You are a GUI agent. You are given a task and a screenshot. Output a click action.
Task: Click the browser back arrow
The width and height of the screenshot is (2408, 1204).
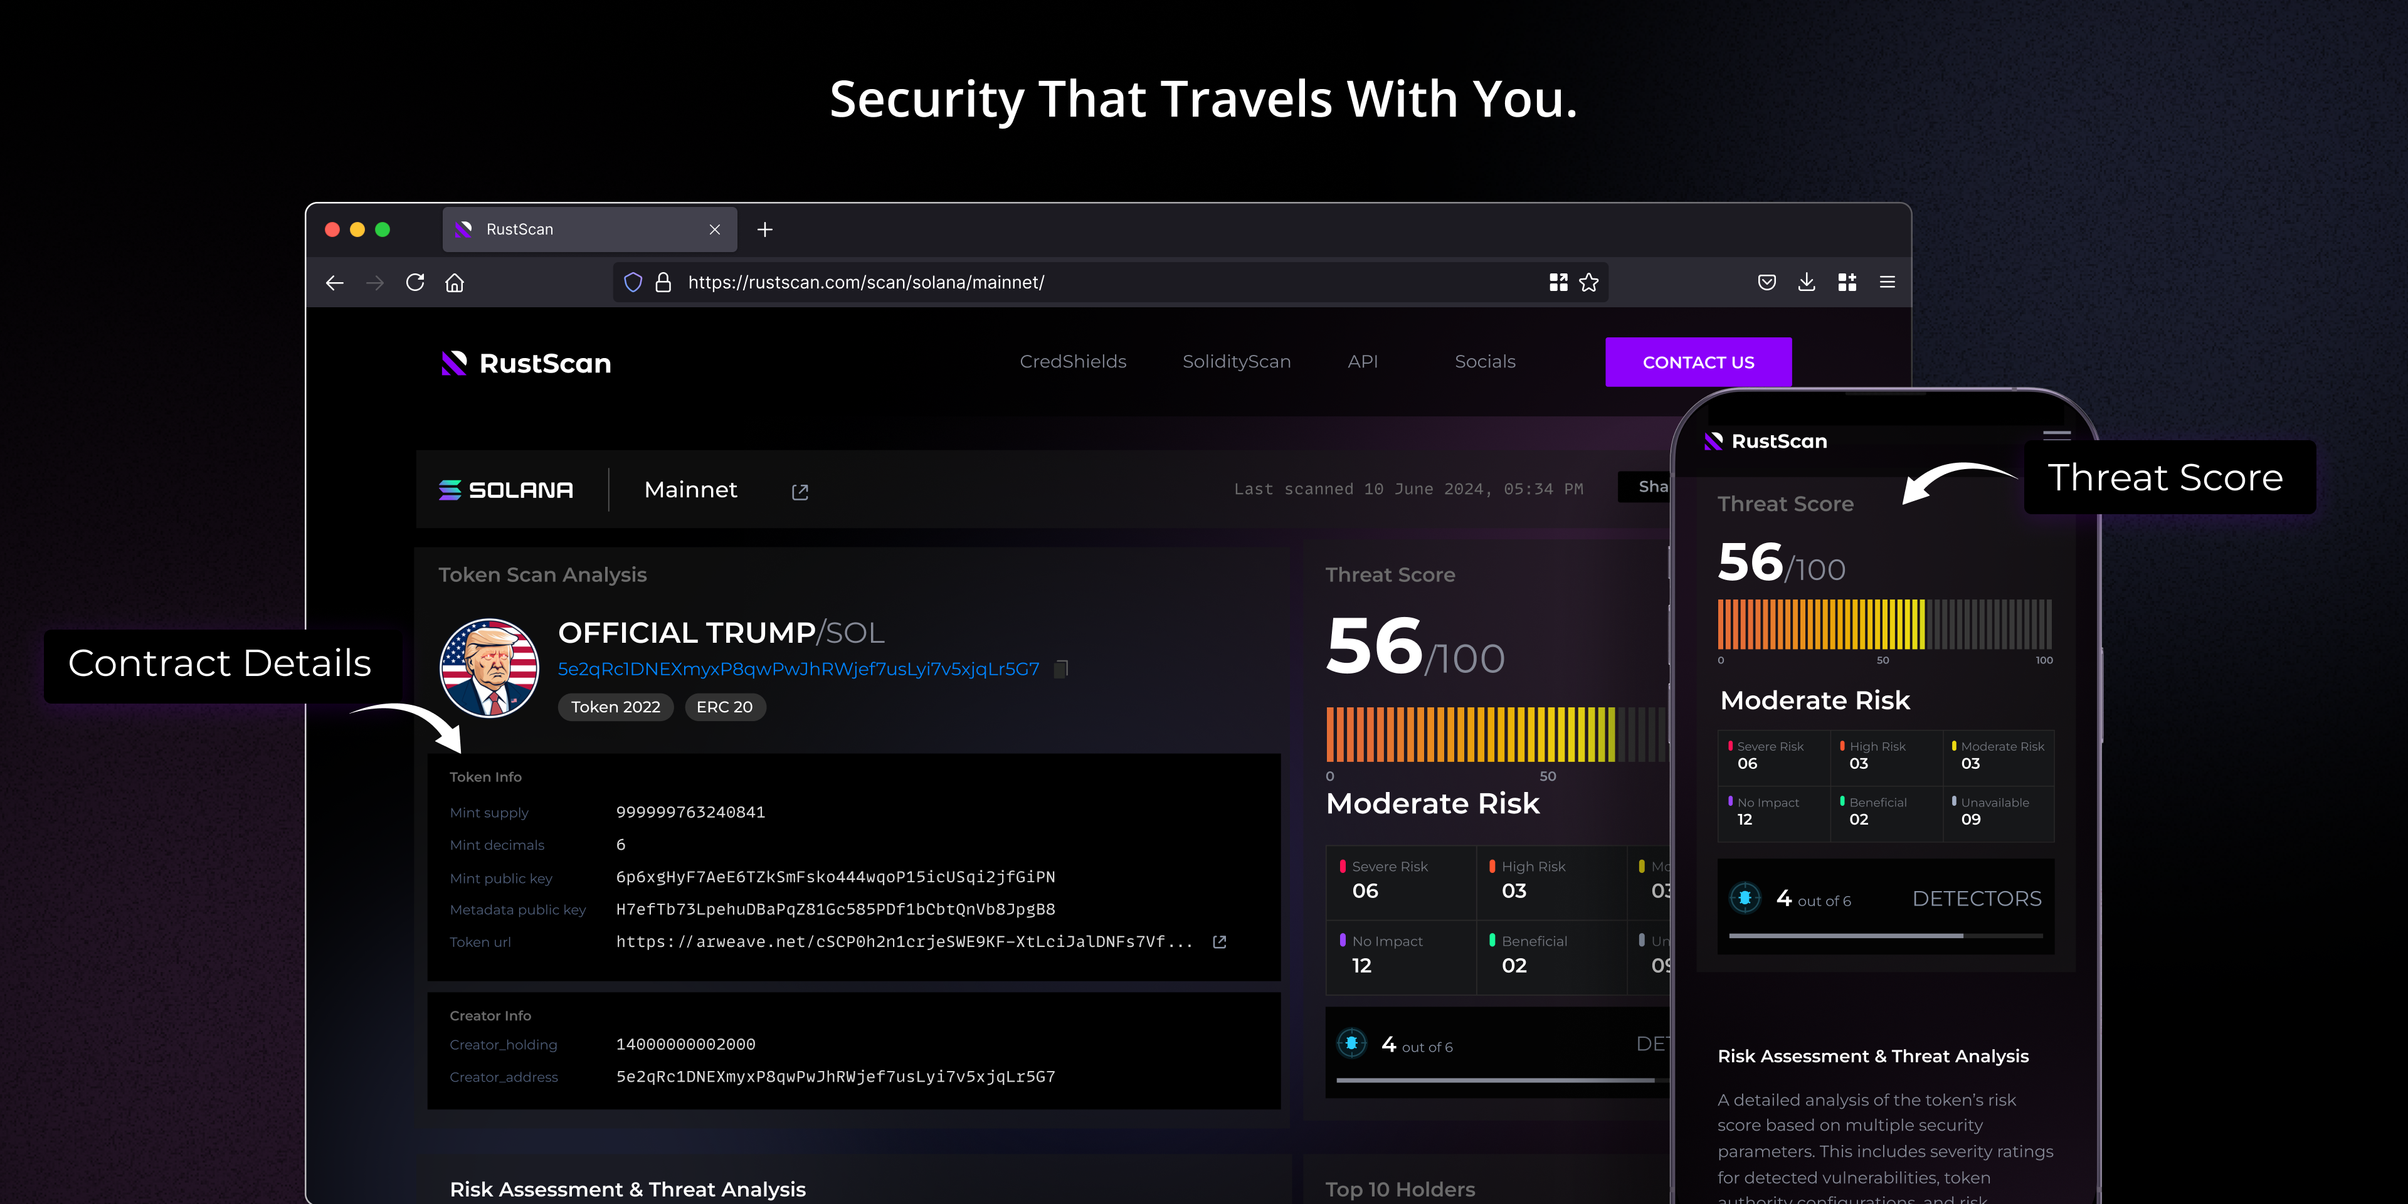pyautogui.click(x=335, y=282)
